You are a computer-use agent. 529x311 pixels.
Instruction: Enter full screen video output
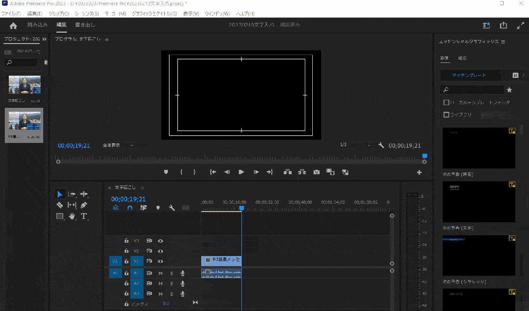tap(520, 26)
